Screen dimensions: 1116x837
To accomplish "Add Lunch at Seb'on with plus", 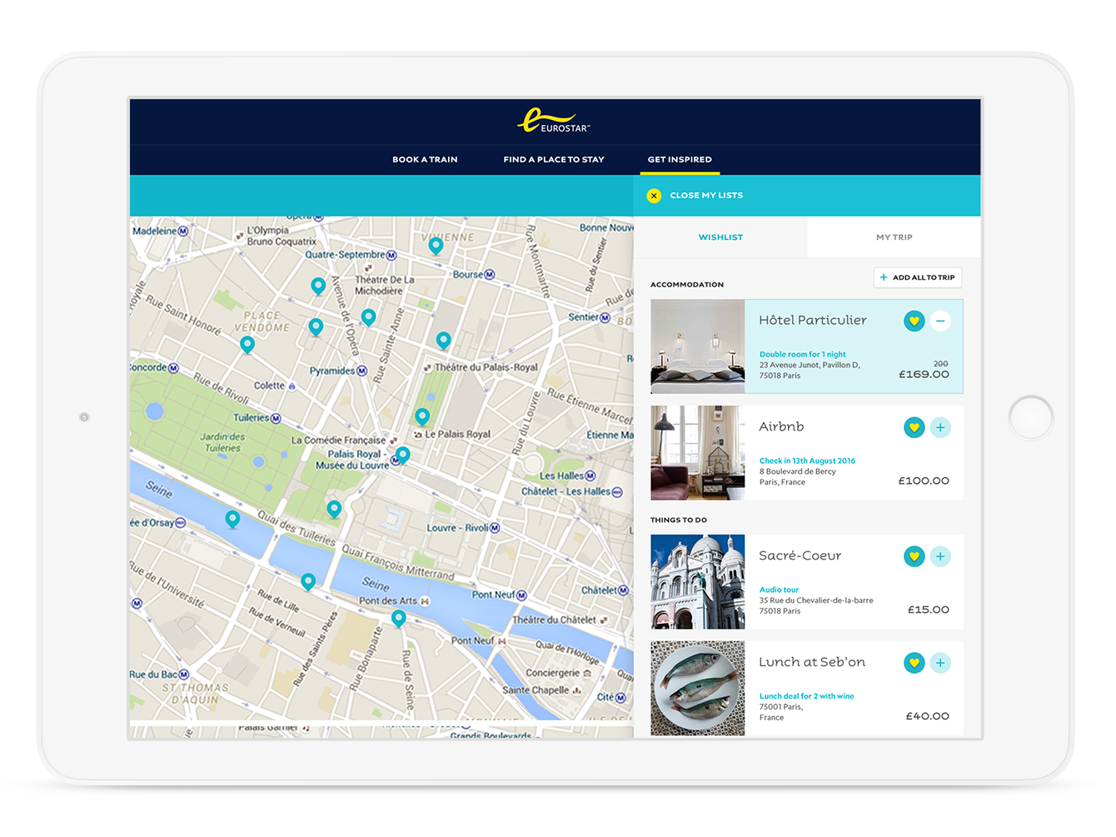I will 940,663.
